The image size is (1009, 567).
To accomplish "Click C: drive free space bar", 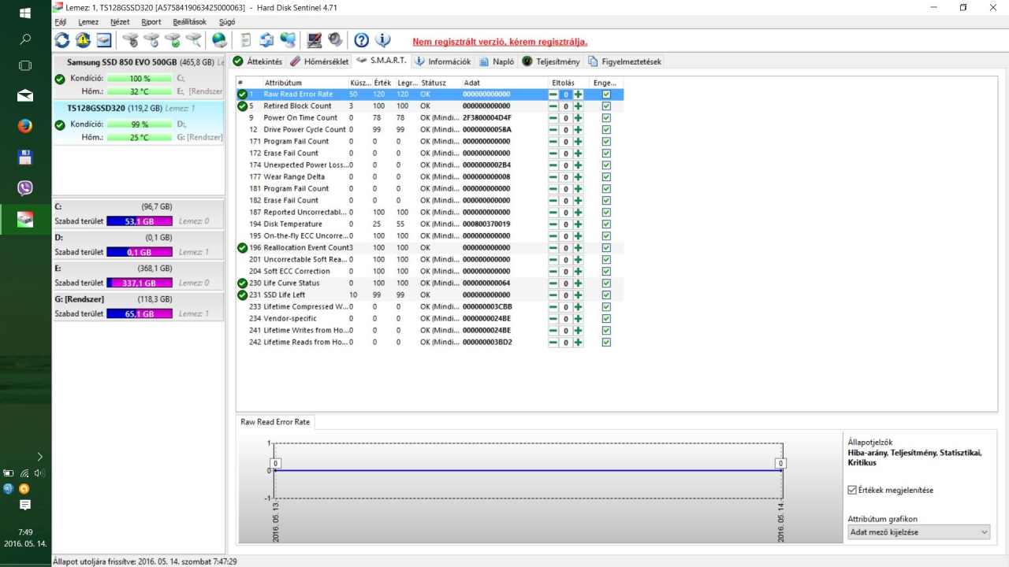I will [140, 221].
